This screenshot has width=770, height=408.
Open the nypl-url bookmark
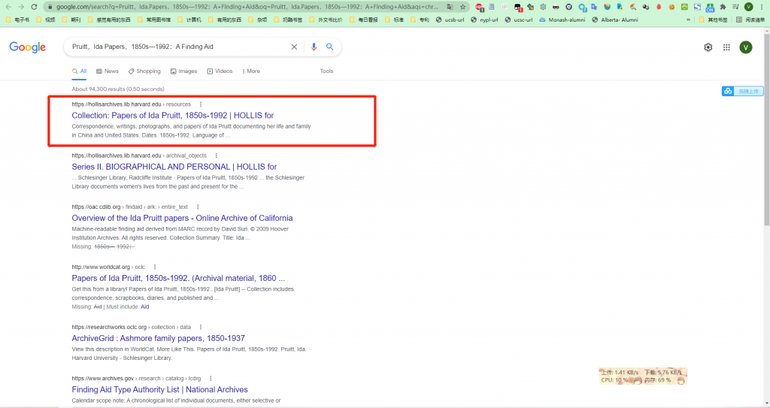click(484, 20)
